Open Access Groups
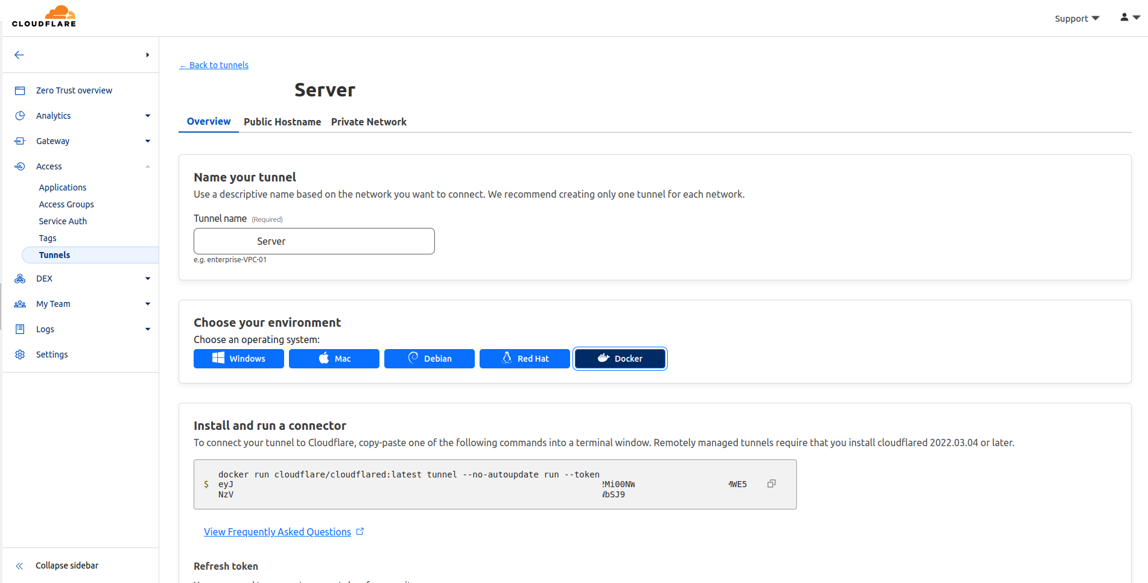1148x583 pixels. 66,204
